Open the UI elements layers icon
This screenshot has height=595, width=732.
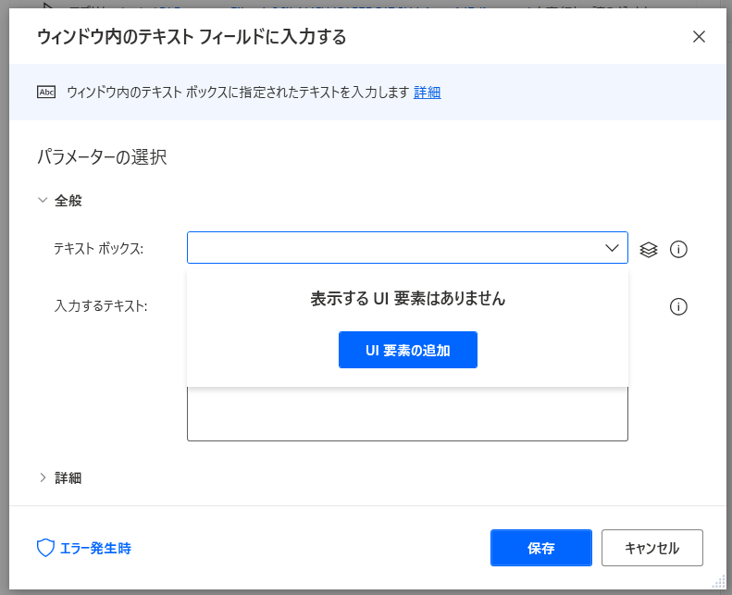point(648,250)
